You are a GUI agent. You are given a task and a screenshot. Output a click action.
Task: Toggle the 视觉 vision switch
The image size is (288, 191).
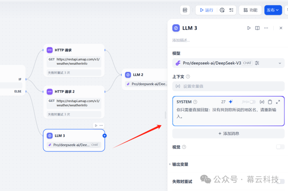[x=280, y=147]
